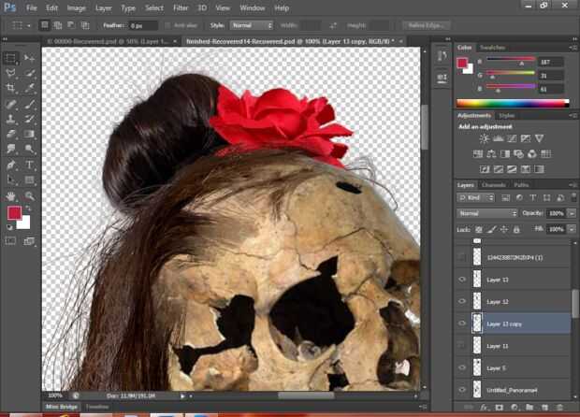The width and height of the screenshot is (580, 417).
Task: Add a layer style with fx icon
Action: click(484, 408)
